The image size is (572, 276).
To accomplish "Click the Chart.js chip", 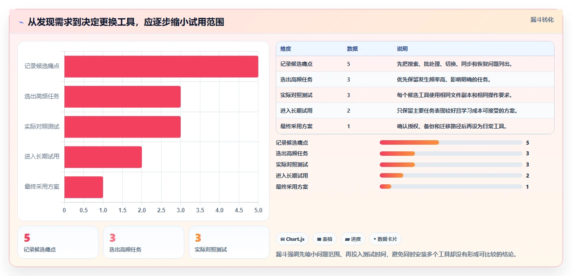I will [292, 239].
